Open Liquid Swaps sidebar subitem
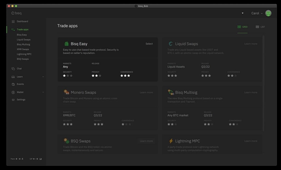281x170 pixels. (24, 39)
